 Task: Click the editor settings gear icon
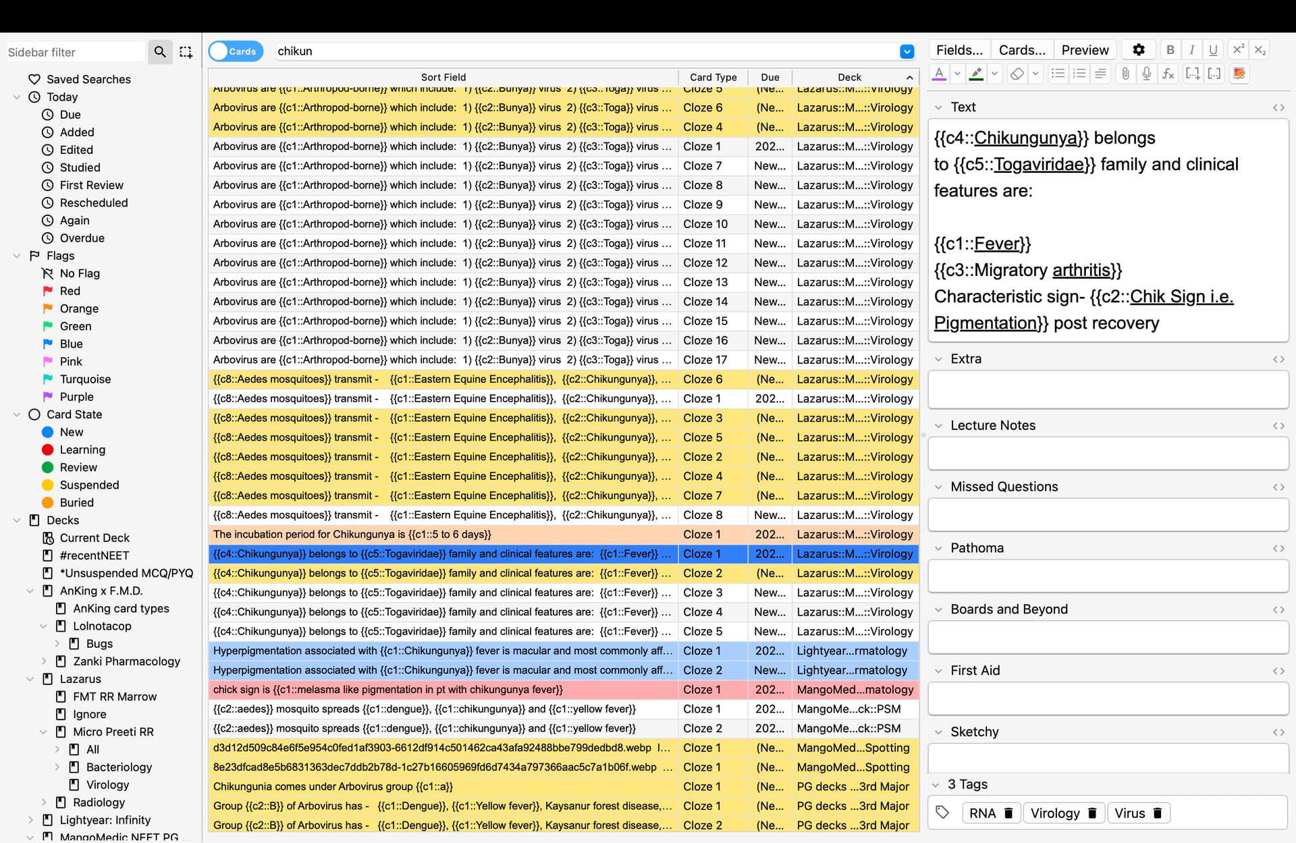pos(1138,50)
